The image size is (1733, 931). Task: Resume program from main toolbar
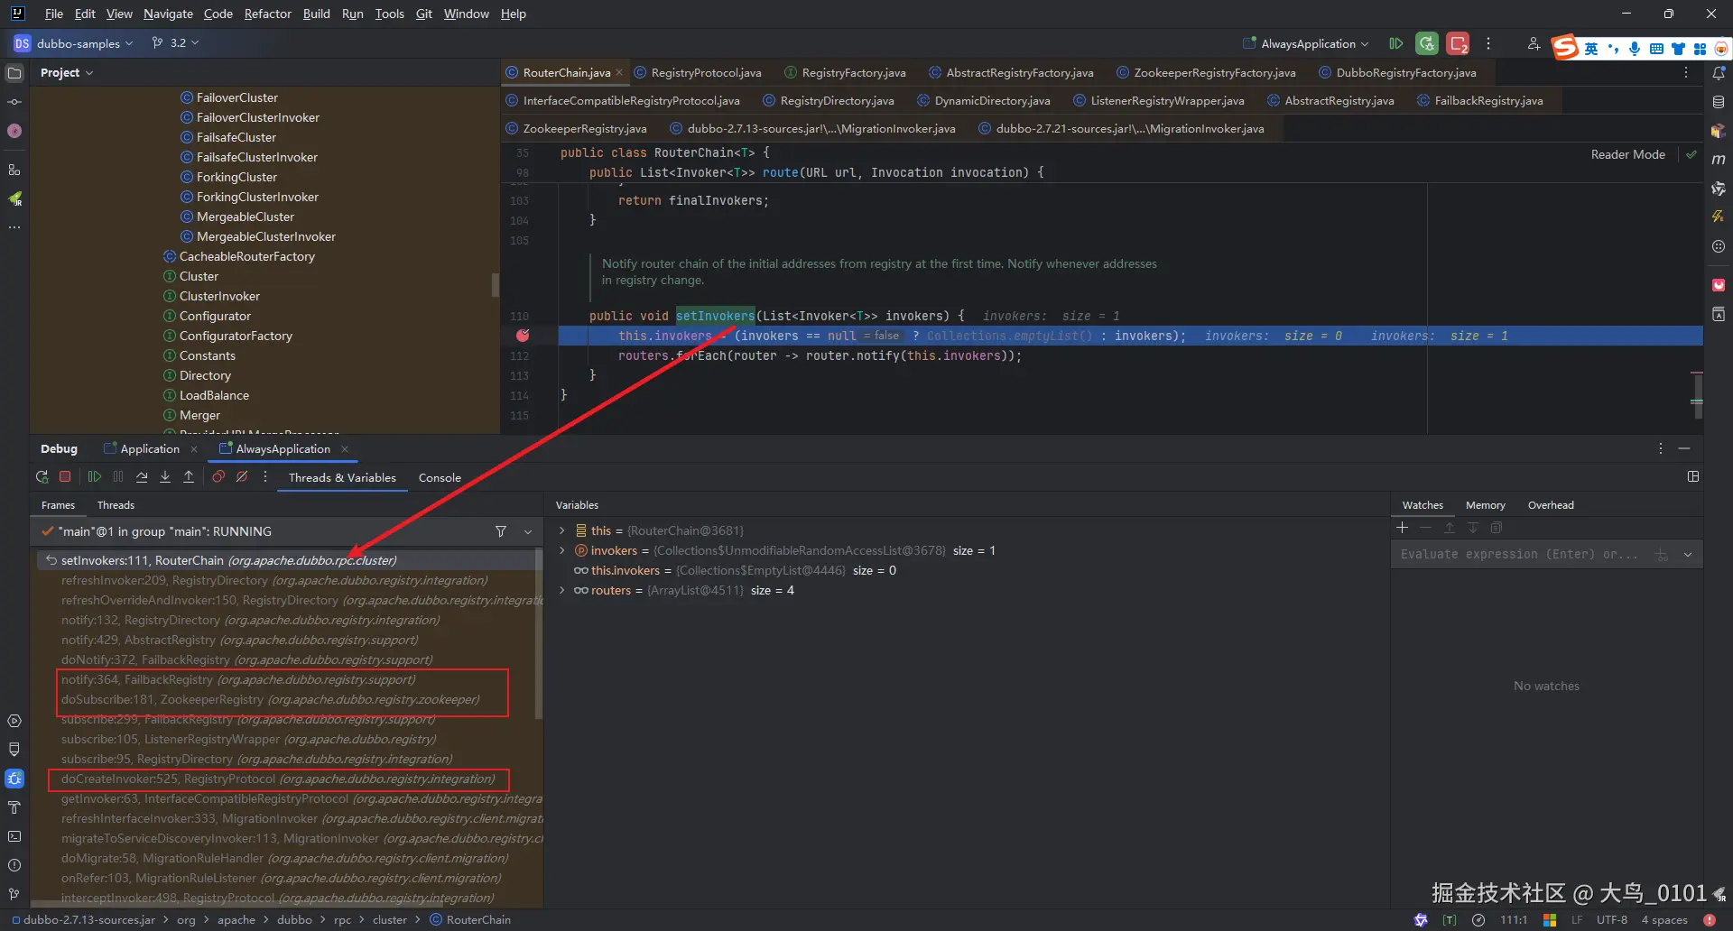(x=1396, y=43)
